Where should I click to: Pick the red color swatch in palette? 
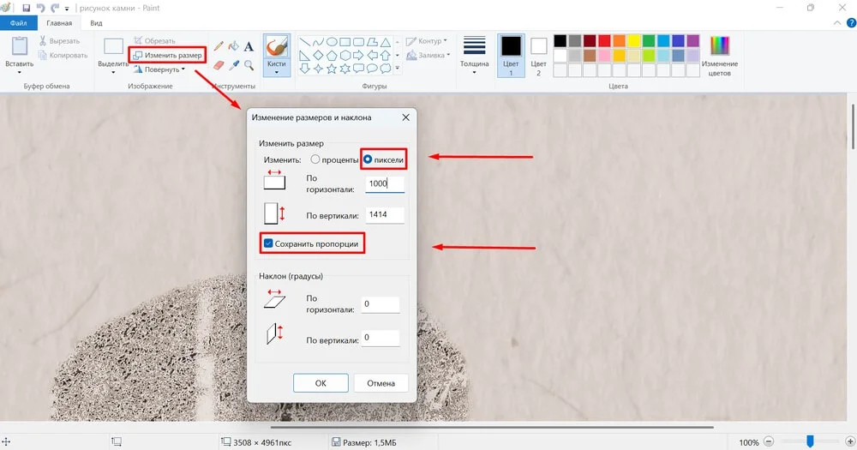pos(604,40)
